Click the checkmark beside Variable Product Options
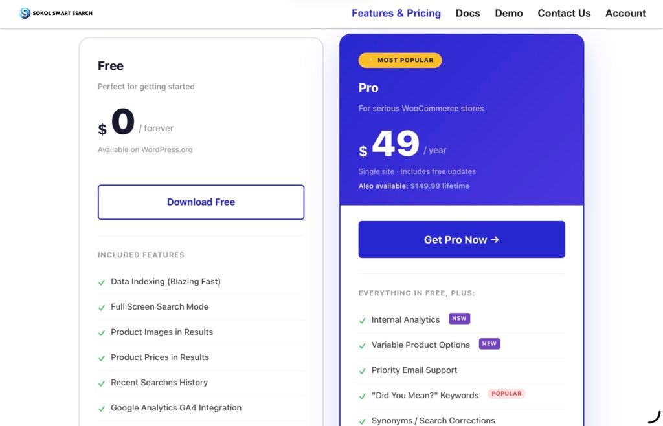Viewport: 663px width, 426px height. pyautogui.click(x=363, y=346)
